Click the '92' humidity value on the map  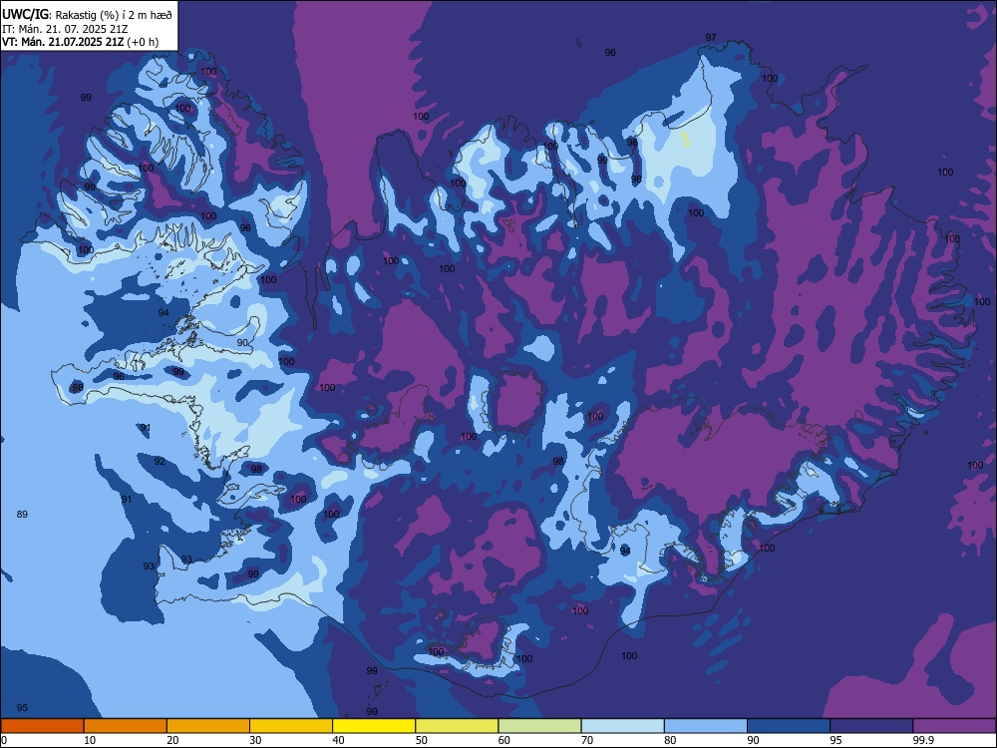pyautogui.click(x=160, y=461)
